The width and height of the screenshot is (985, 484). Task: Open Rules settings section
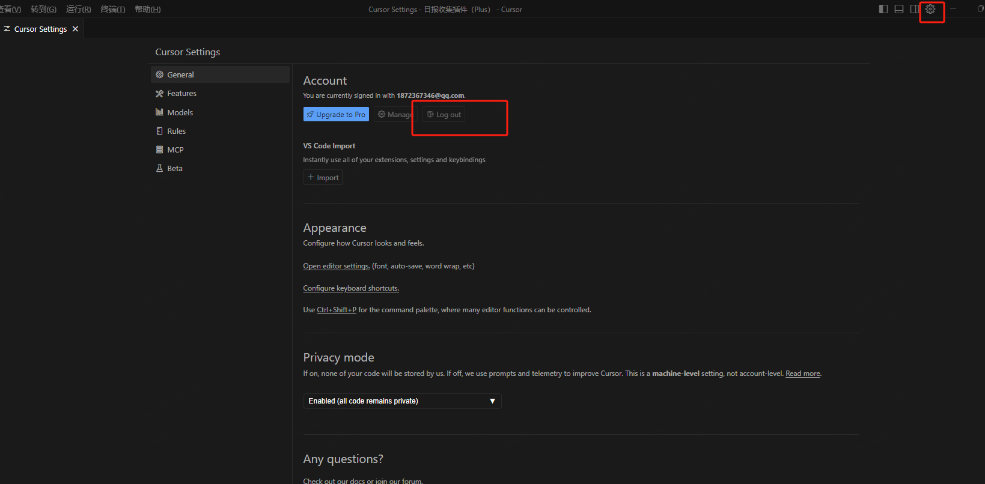pos(220,131)
